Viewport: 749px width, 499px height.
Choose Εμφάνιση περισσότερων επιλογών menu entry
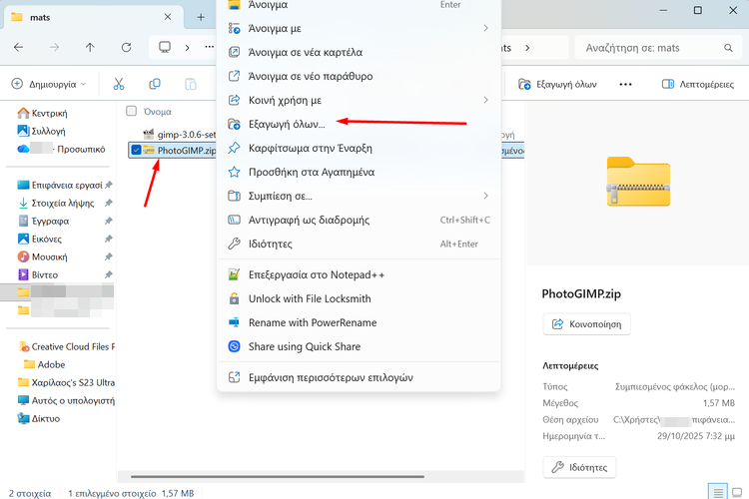pyautogui.click(x=330, y=377)
